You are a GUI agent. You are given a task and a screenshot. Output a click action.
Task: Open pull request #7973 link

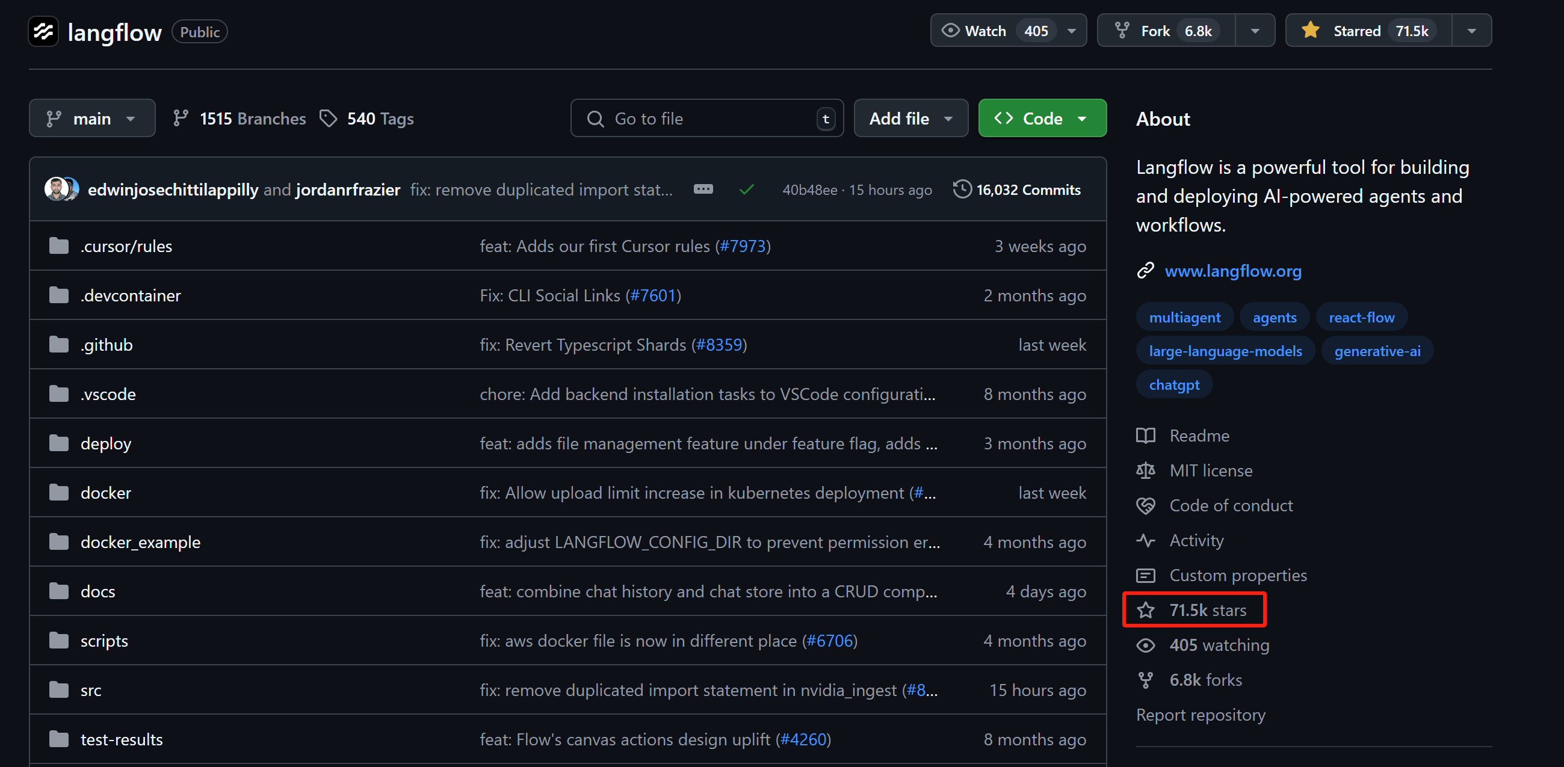tap(743, 246)
